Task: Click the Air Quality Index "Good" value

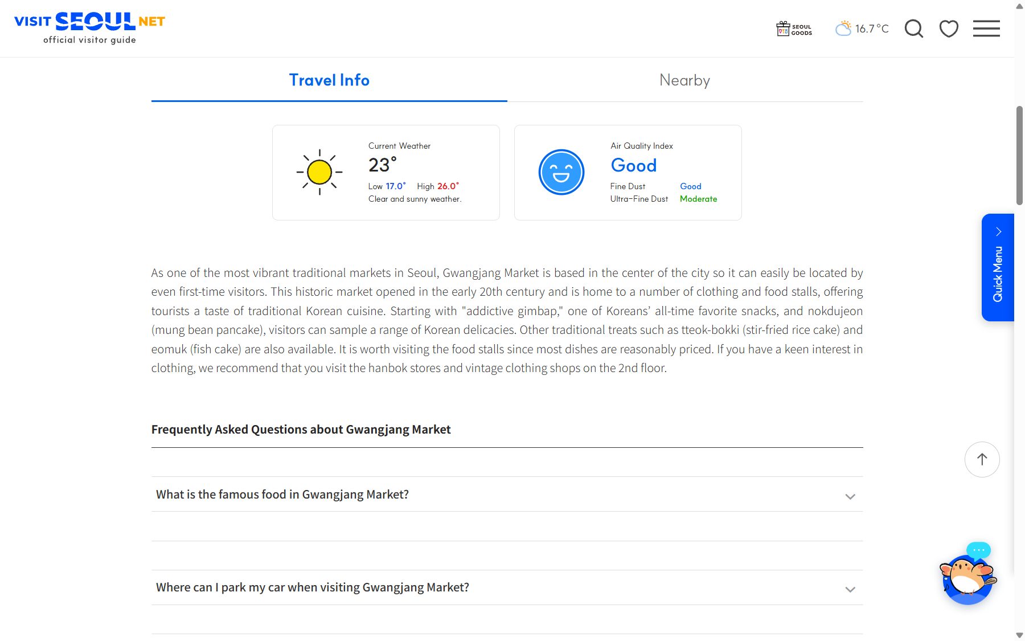Action: point(634,165)
